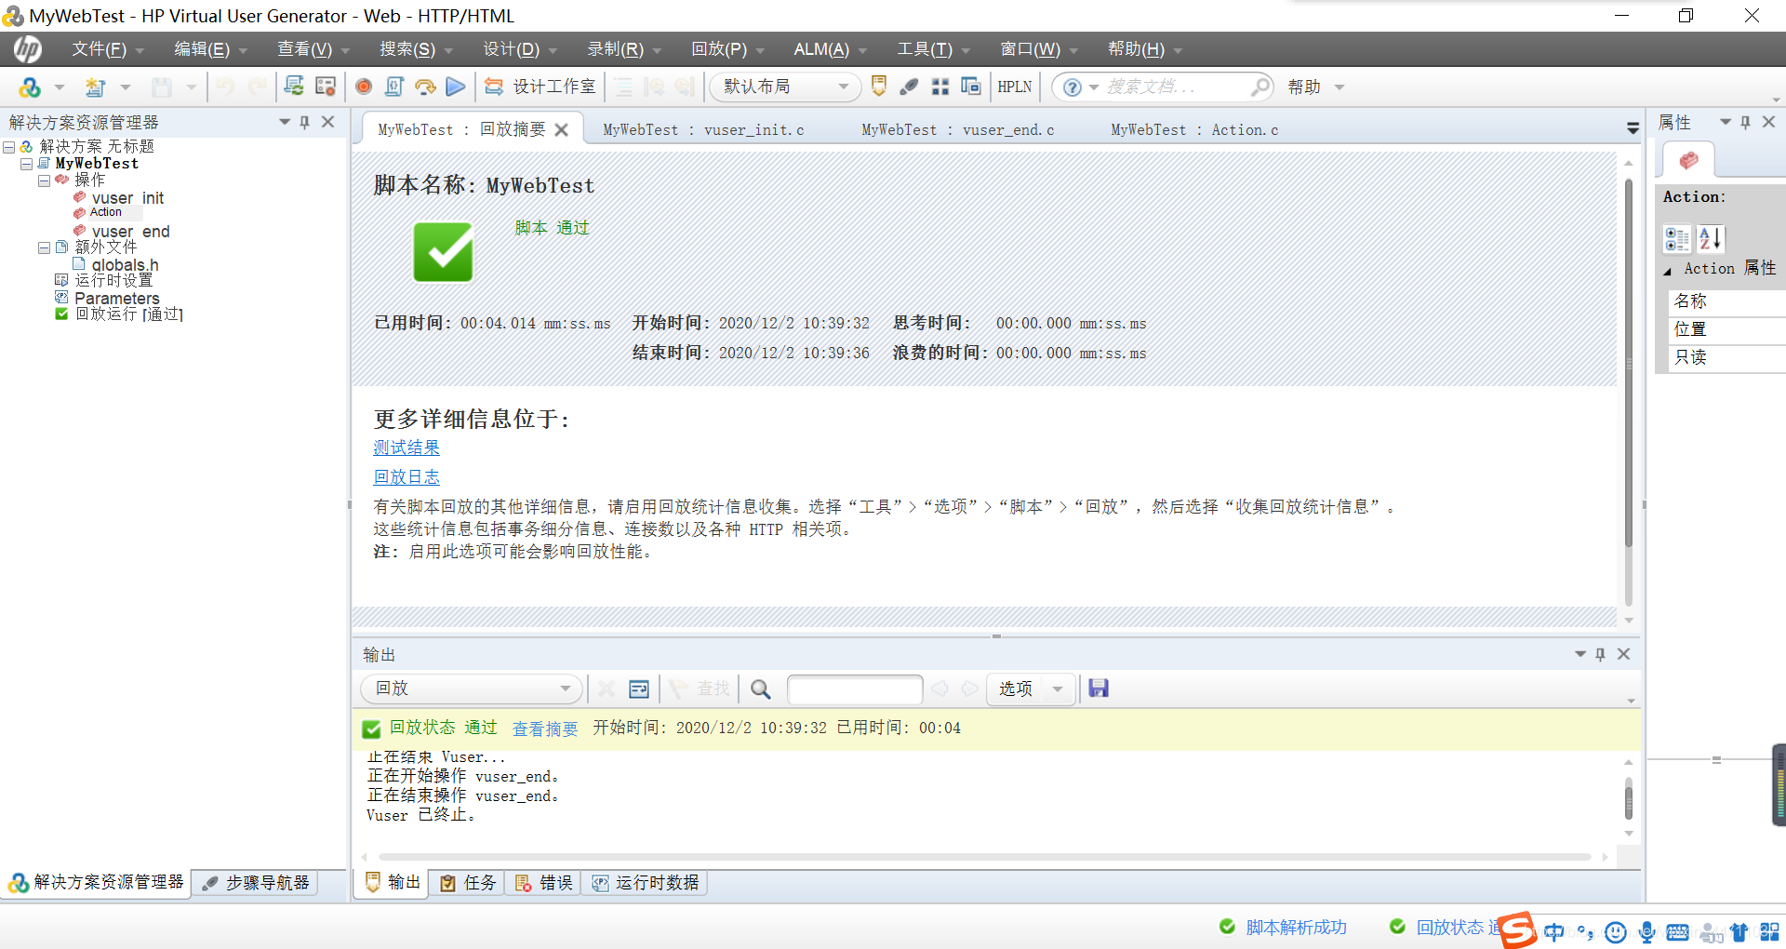Viewport: 1786px width, 949px height.
Task: Open dropdown arrow beside new script icon
Action: (126, 87)
